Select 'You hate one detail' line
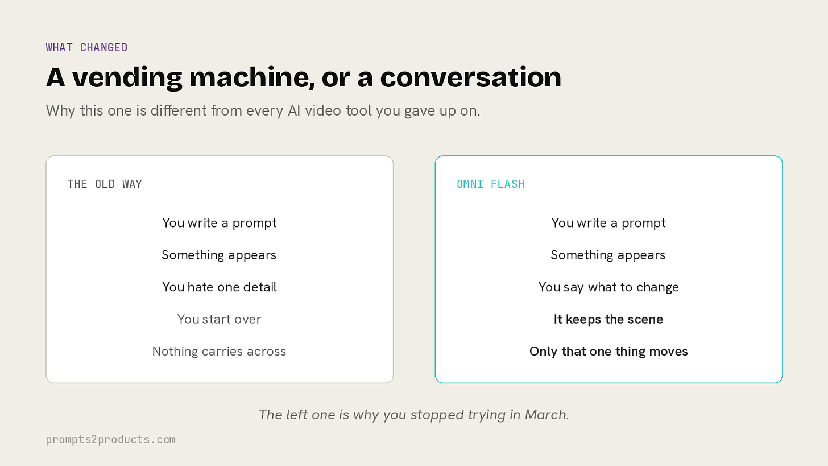 coord(220,287)
